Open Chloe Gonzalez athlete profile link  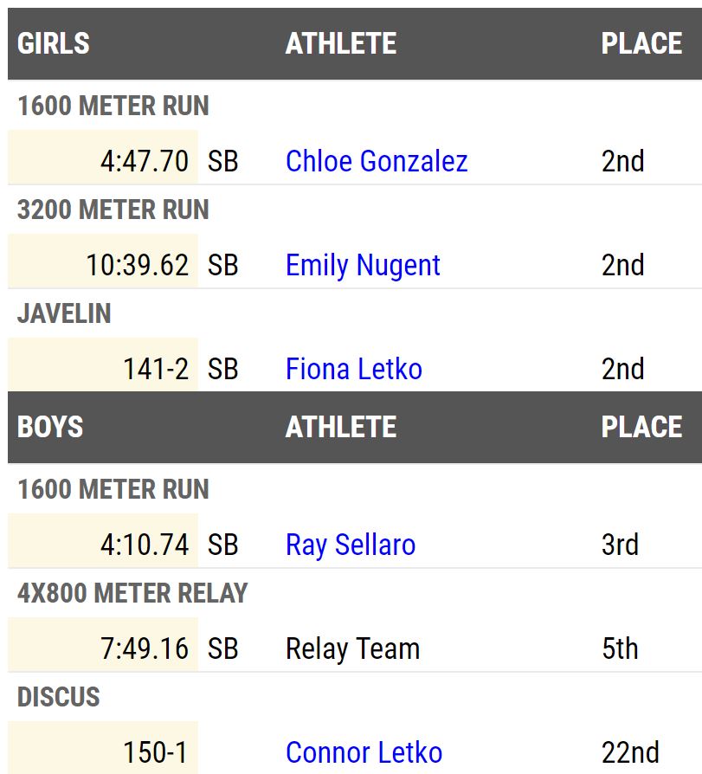pos(377,161)
